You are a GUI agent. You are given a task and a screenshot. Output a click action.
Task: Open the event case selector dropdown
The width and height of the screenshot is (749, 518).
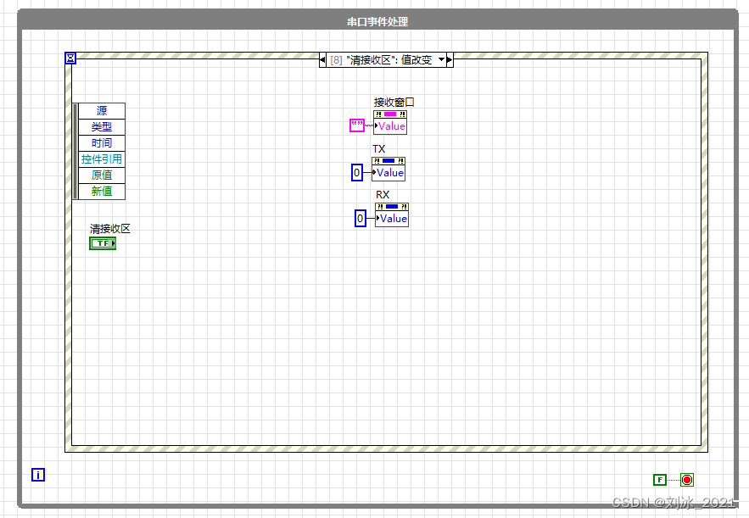441,59
